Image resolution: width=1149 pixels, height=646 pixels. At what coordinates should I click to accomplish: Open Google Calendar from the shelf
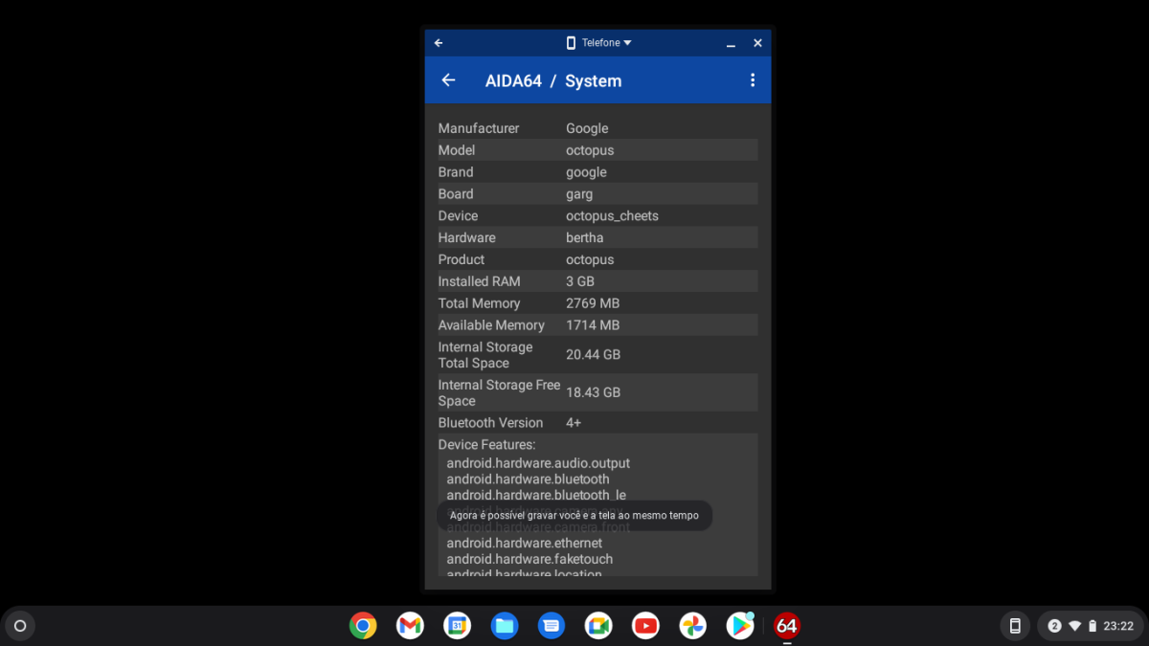click(457, 626)
